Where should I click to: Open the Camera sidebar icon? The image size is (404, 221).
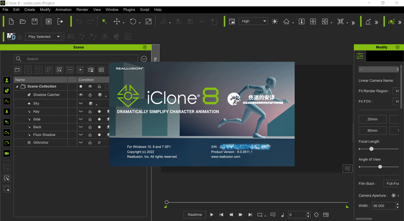click(7, 154)
